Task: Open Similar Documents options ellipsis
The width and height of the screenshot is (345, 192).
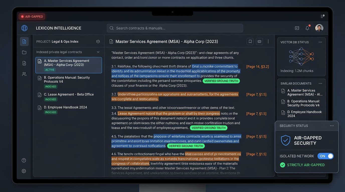Action: [x=320, y=83]
